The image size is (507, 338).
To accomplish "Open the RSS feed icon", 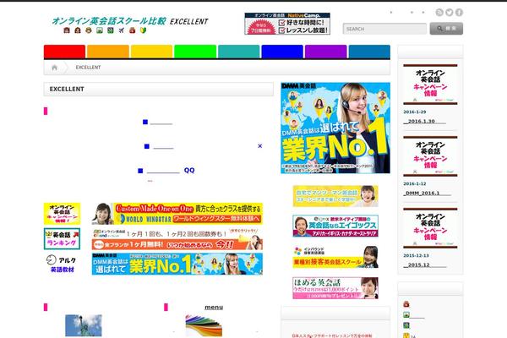I will (x=439, y=13).
